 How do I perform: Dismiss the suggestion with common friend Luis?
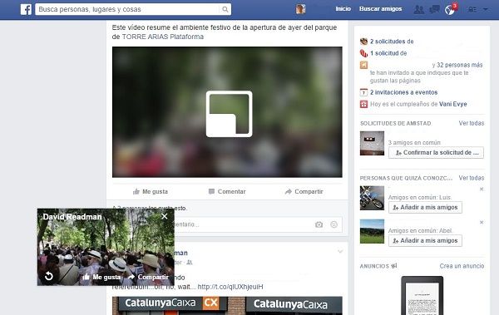482,189
